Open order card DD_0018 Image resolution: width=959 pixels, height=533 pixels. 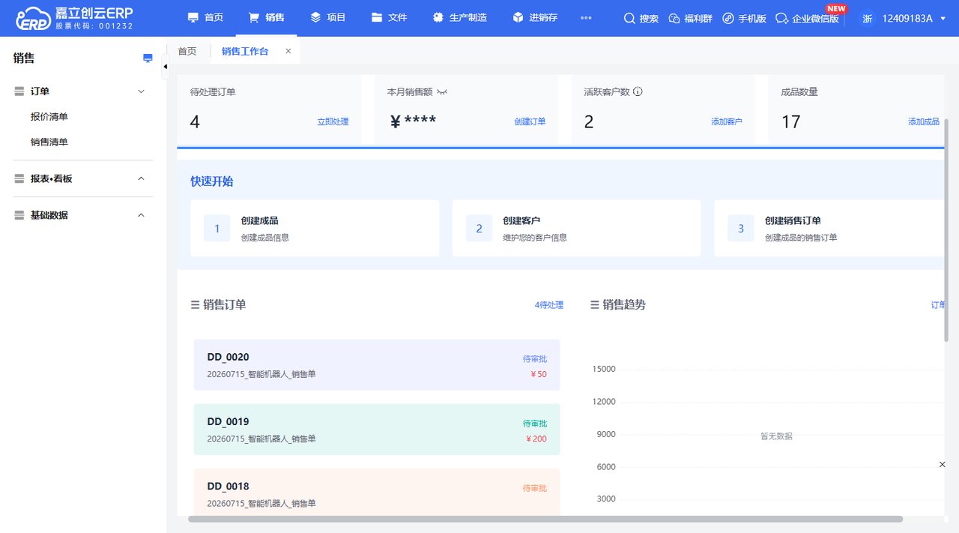377,492
